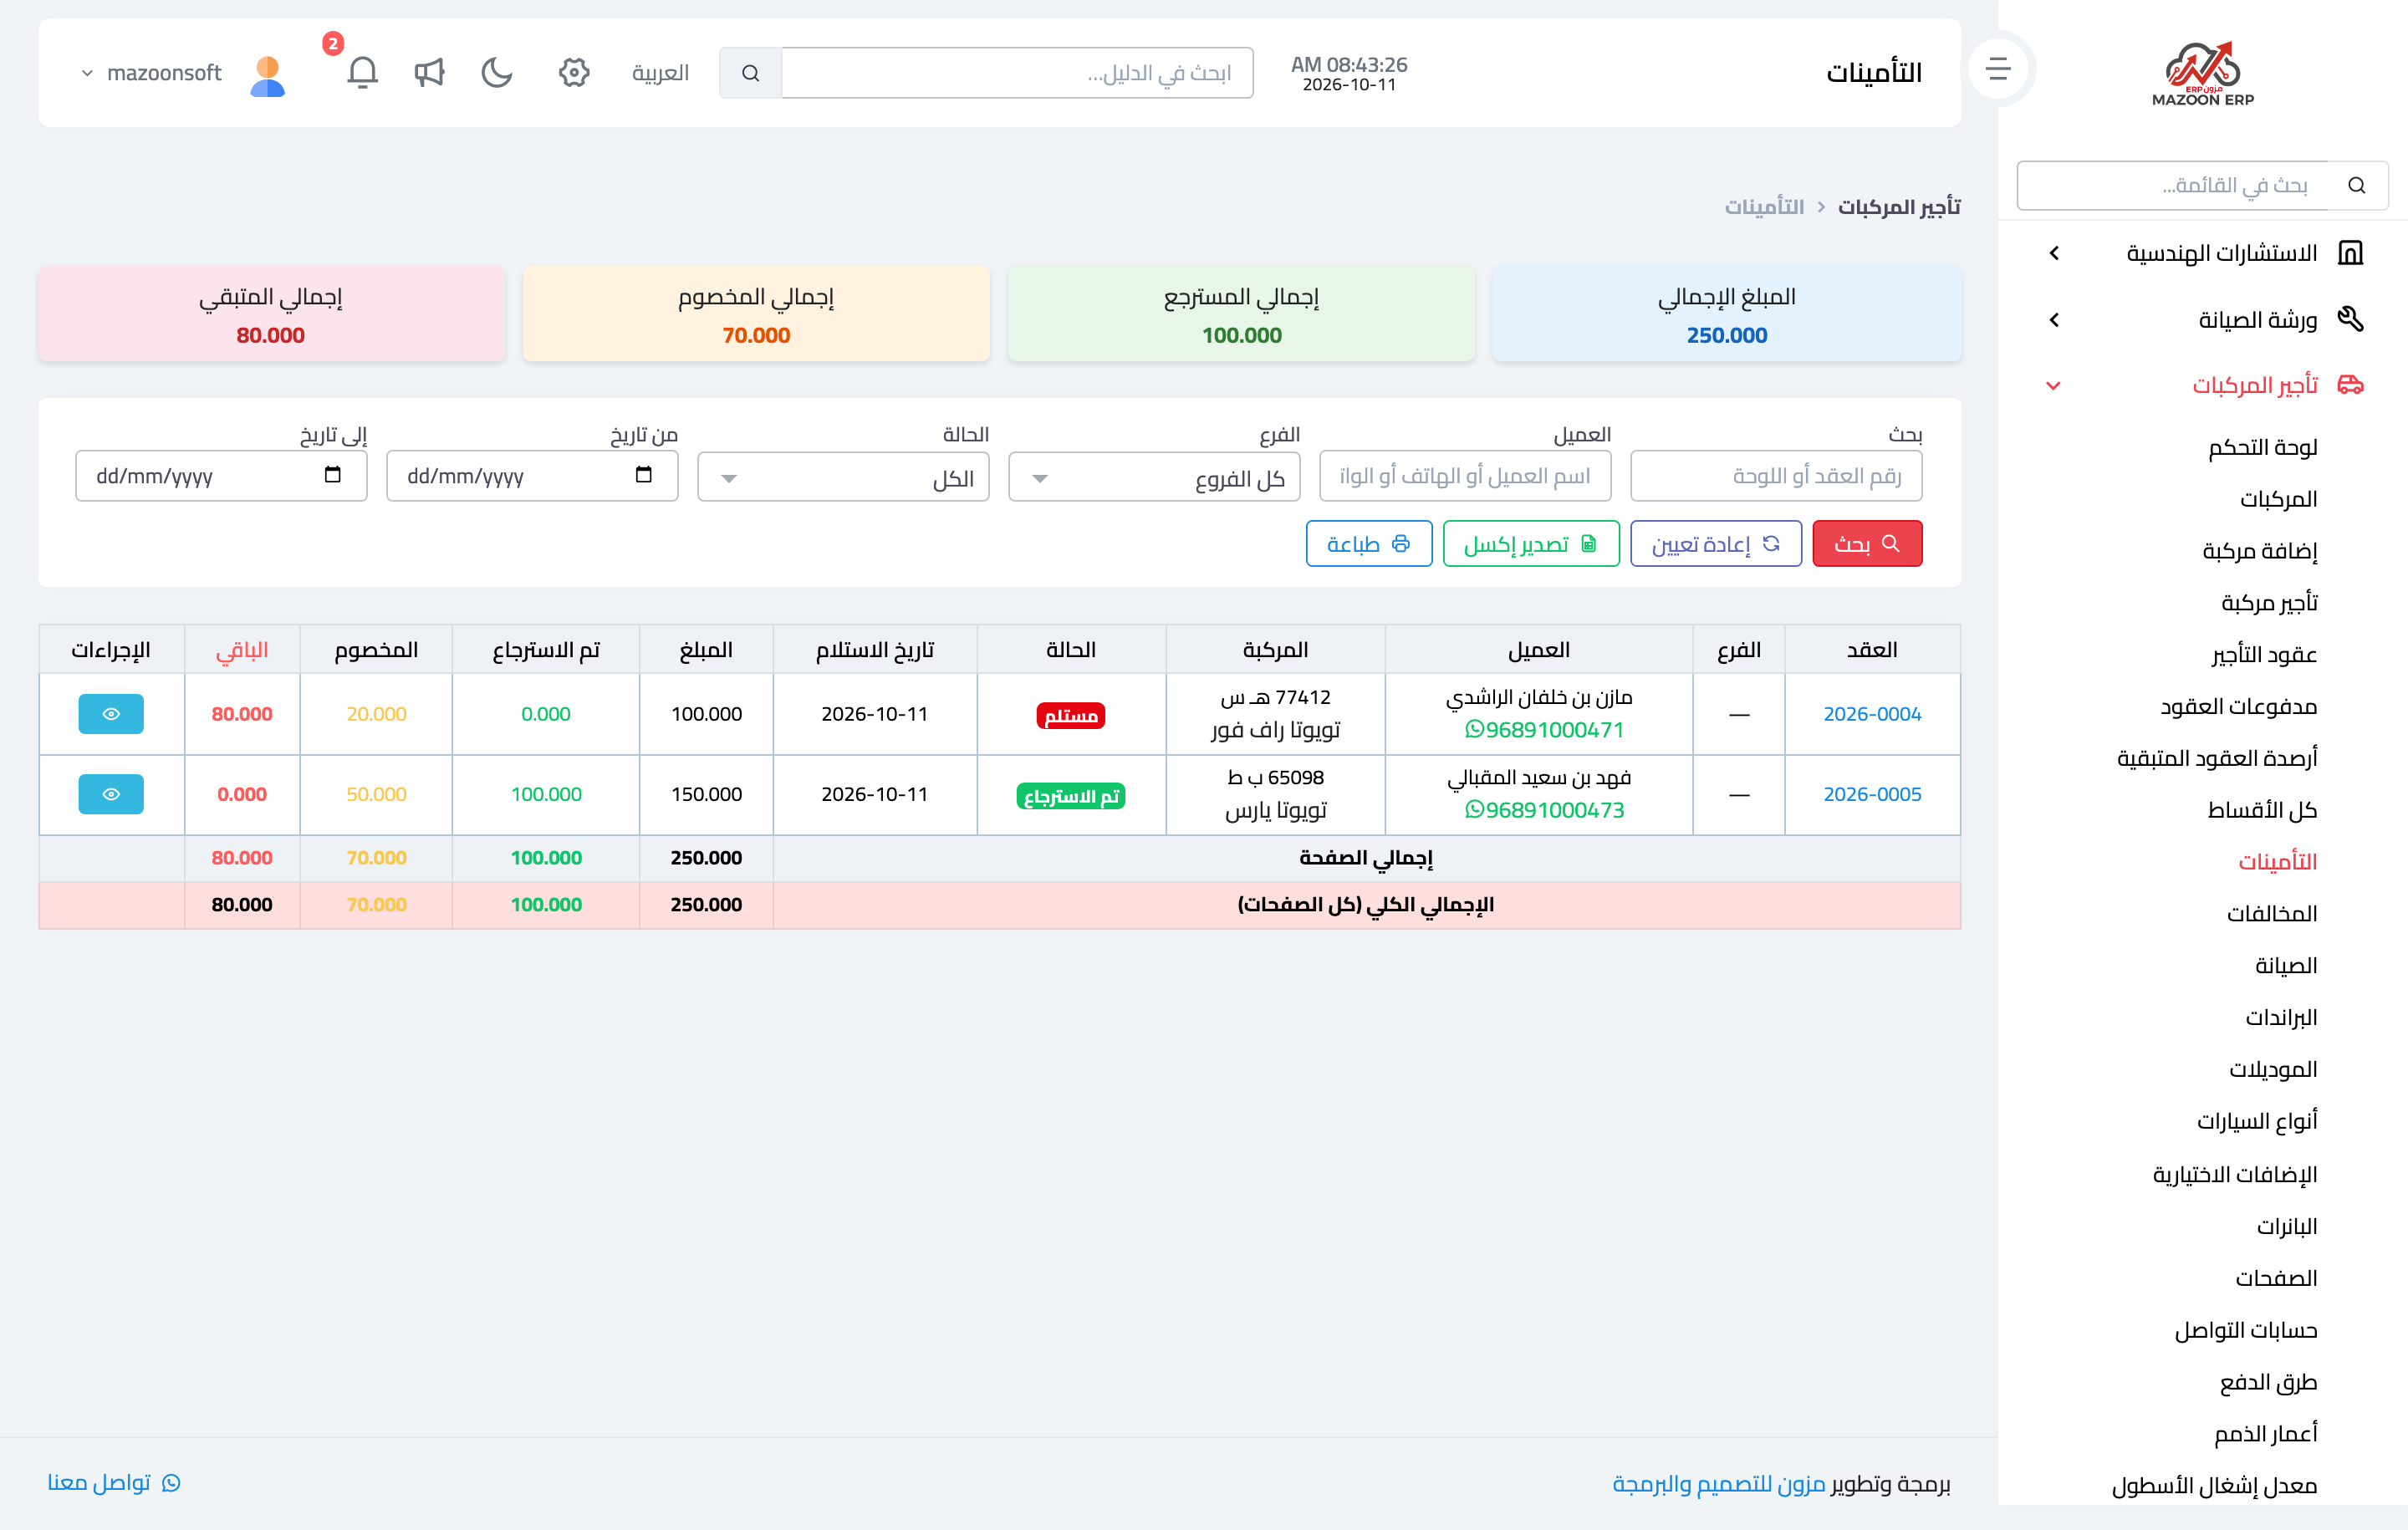
Task: Open the mazoonsoft user dropdown
Action: click(x=152, y=73)
